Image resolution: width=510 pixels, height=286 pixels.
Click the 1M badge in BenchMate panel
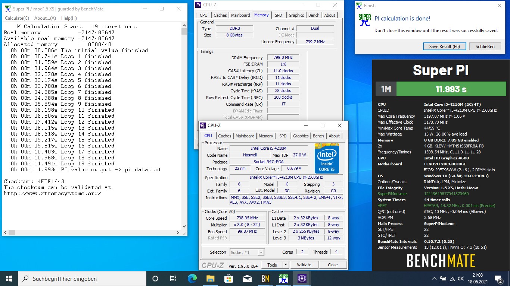(x=386, y=89)
